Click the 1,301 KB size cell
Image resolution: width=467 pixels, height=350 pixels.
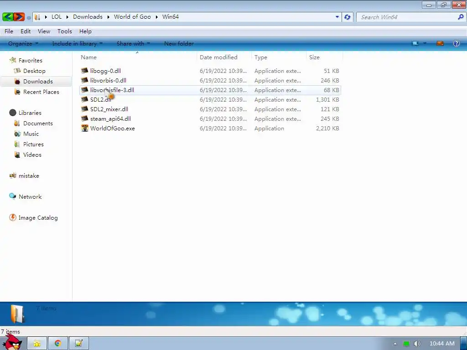[327, 99]
